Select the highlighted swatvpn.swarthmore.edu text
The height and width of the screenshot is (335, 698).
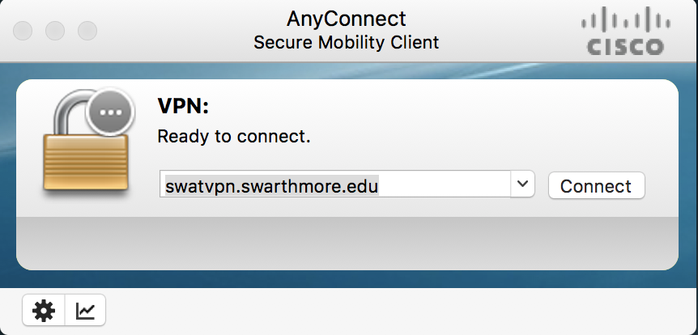(271, 185)
